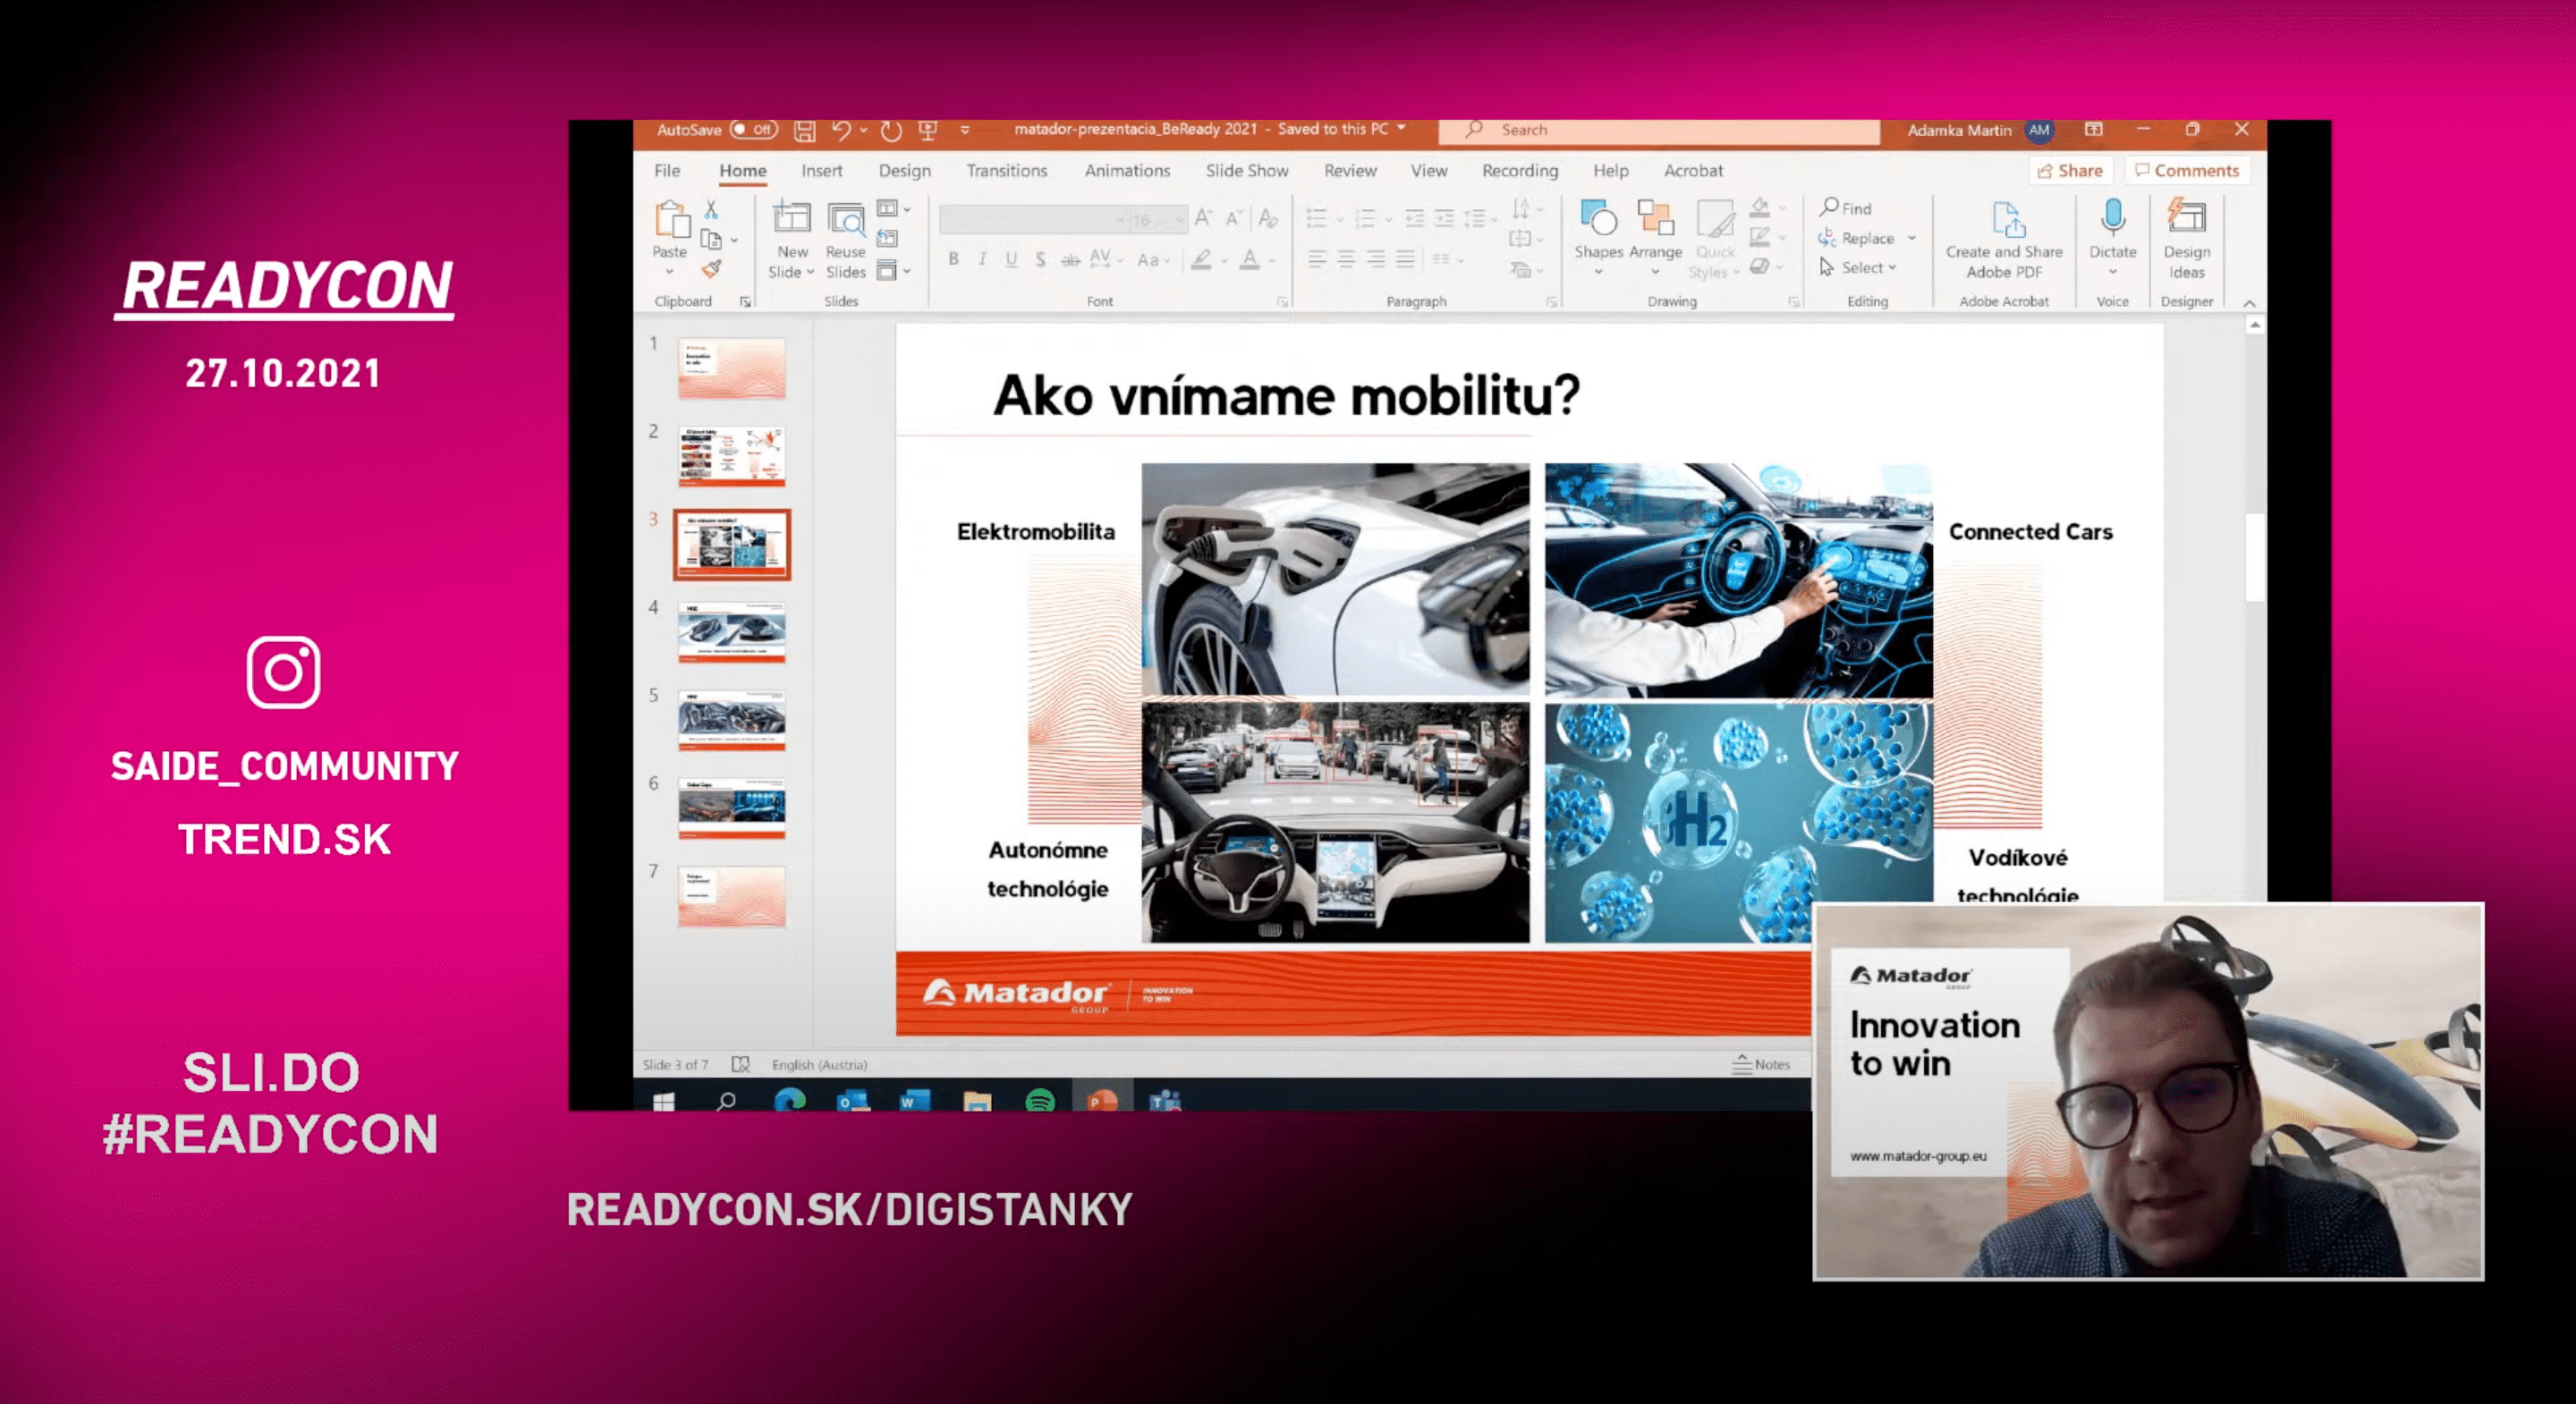
Task: Click the Share button
Action: coord(2070,171)
